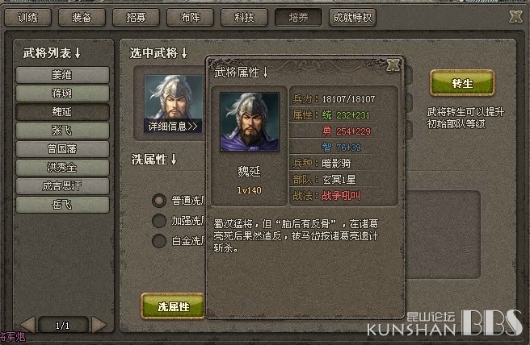Switch to the 科技 tab
This screenshot has height=345, width=530.
coord(244,17)
